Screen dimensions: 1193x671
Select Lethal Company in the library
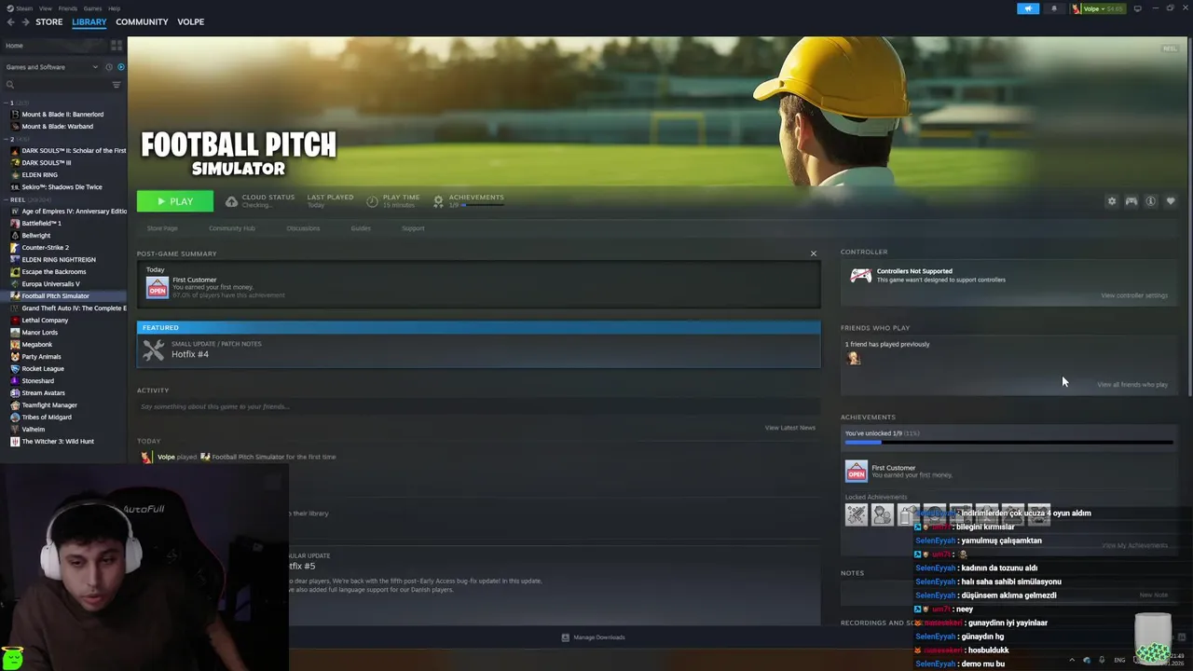point(45,321)
